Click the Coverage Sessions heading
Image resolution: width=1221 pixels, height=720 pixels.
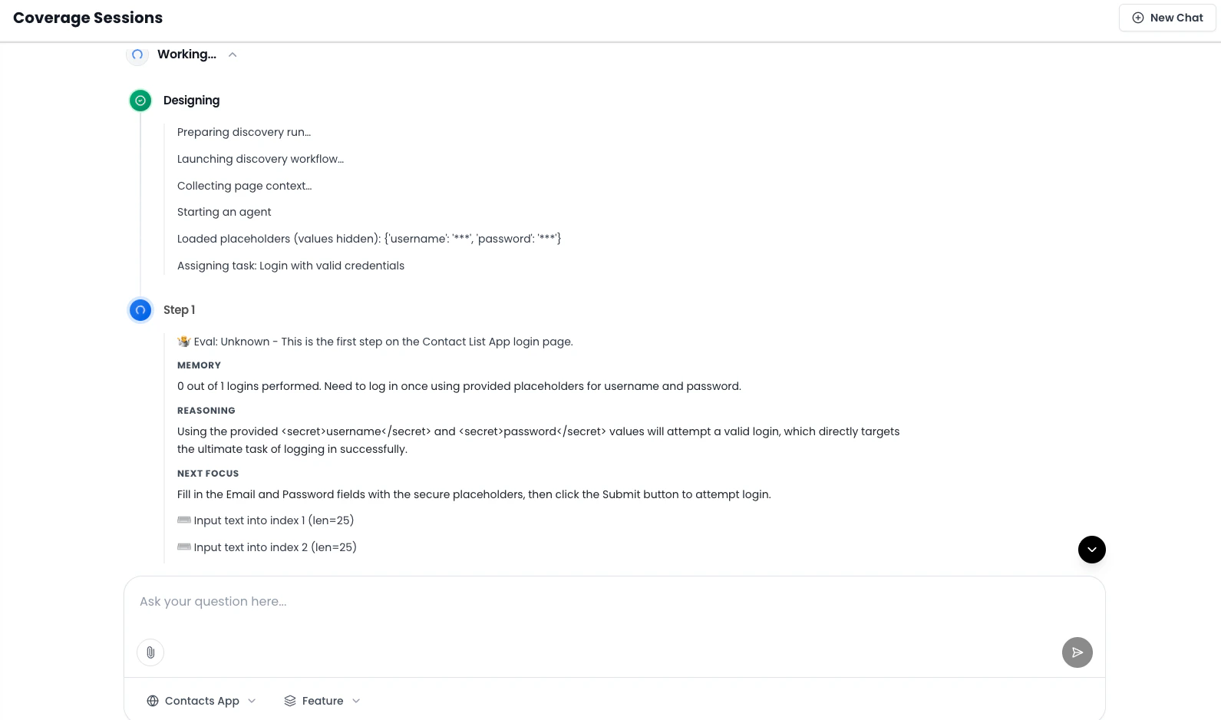click(87, 18)
